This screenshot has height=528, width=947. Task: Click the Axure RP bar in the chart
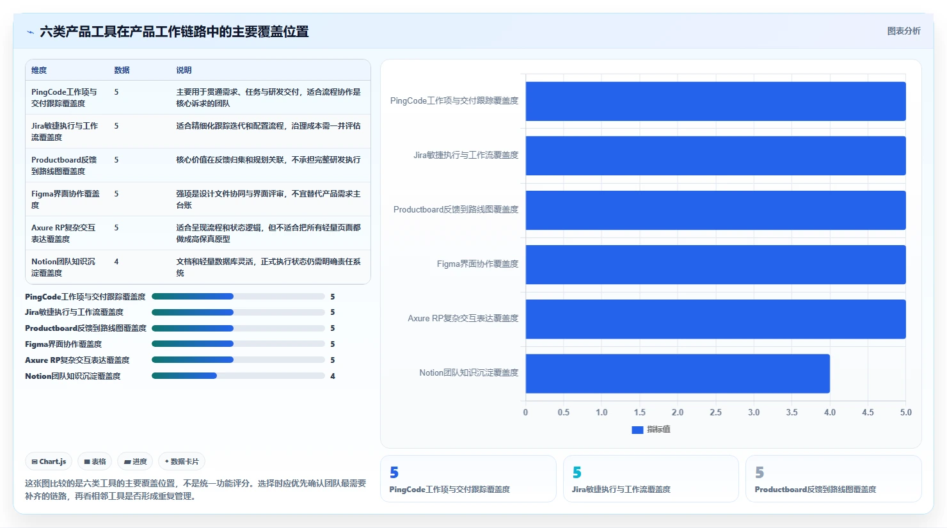(x=715, y=319)
